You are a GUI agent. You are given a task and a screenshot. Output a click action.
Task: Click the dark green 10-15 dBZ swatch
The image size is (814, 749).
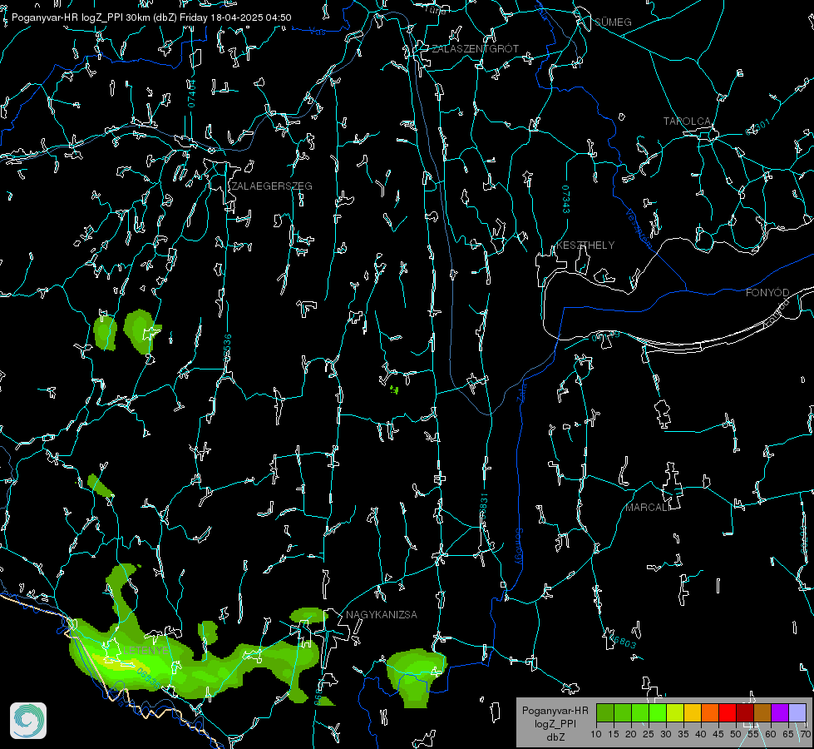tap(605, 712)
